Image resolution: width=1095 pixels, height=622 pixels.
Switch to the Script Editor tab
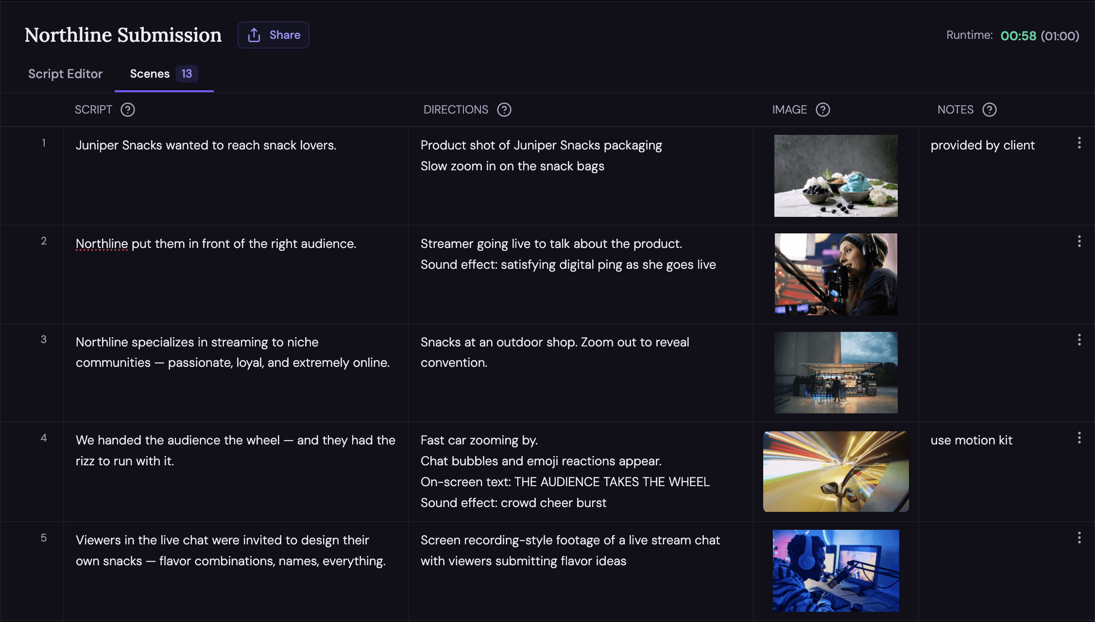point(66,74)
